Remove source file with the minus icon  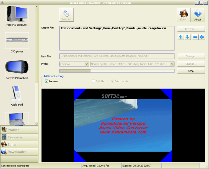195,37
